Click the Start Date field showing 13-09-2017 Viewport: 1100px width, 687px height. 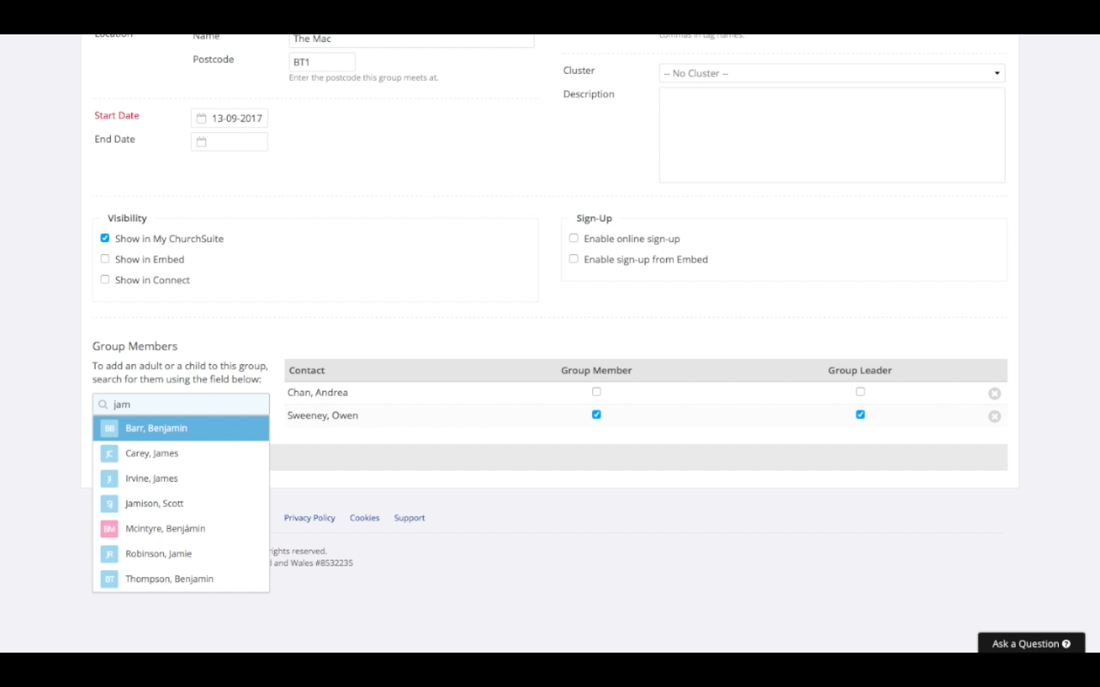[229, 118]
